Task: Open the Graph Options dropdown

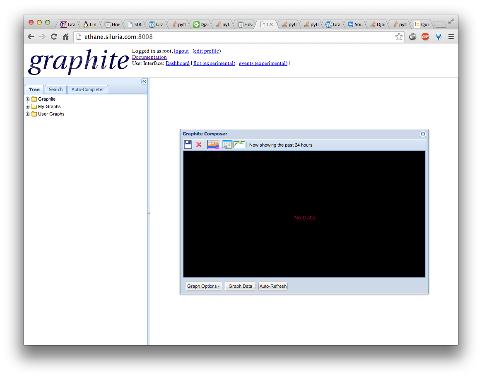Action: (204, 286)
